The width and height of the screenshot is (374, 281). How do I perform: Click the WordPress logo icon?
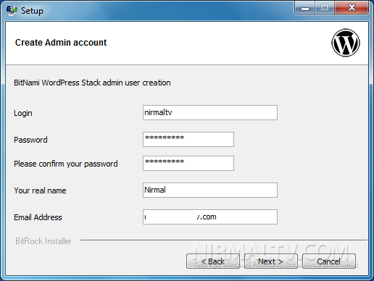[x=346, y=43]
